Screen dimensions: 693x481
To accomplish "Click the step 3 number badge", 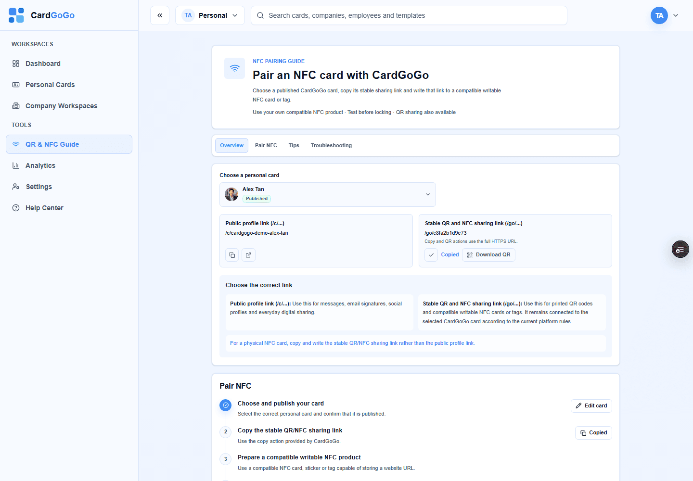I will [226, 459].
